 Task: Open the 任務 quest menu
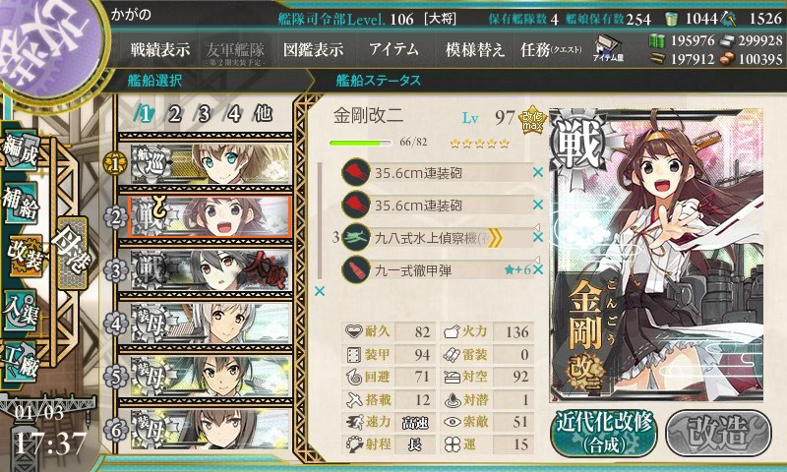[550, 49]
